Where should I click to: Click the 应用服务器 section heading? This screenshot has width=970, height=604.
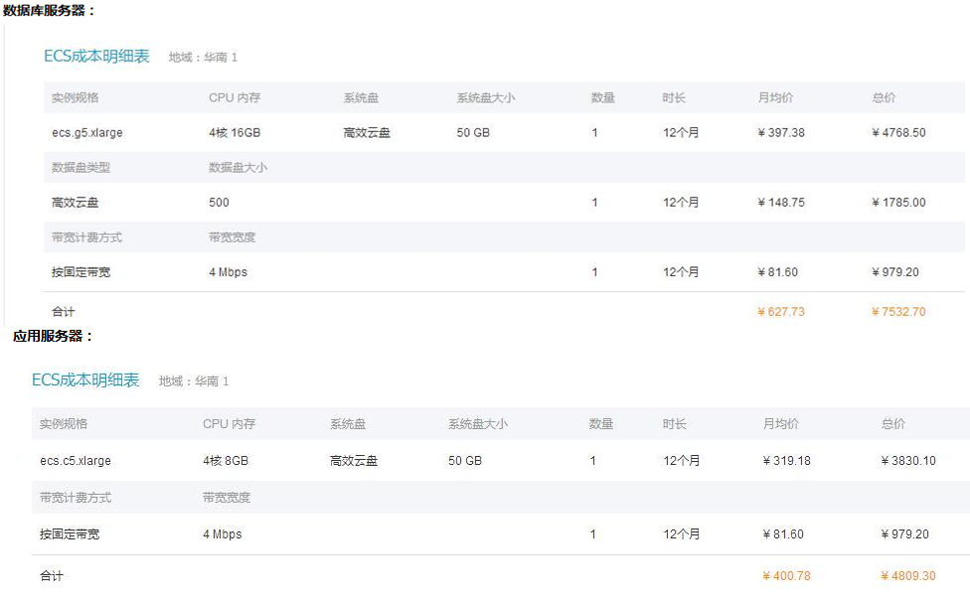coord(53,337)
